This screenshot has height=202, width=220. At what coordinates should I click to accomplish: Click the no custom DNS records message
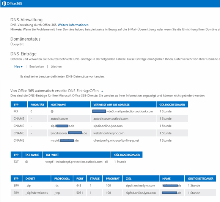(63, 77)
